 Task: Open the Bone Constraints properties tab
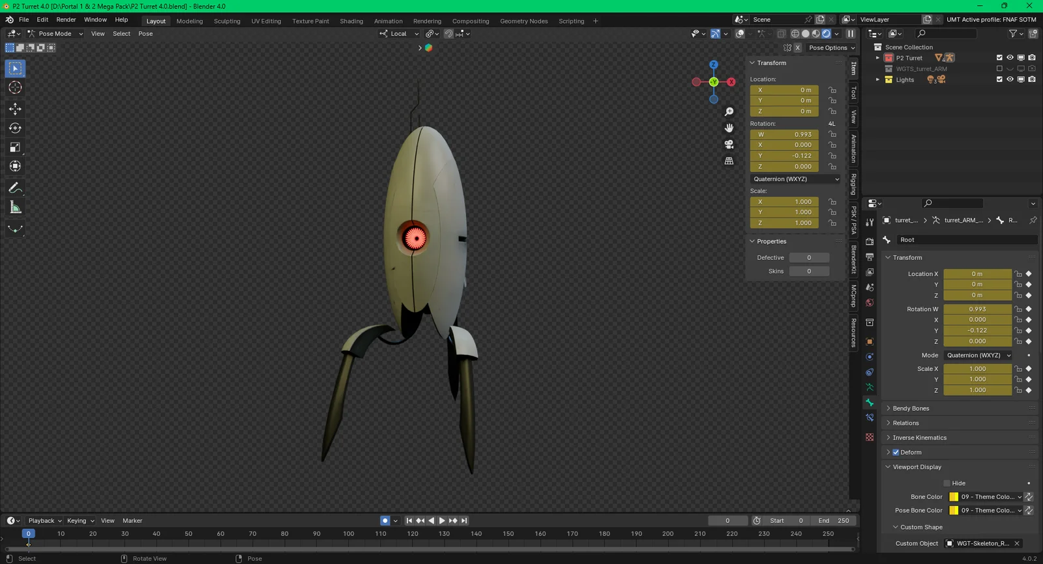point(870,418)
